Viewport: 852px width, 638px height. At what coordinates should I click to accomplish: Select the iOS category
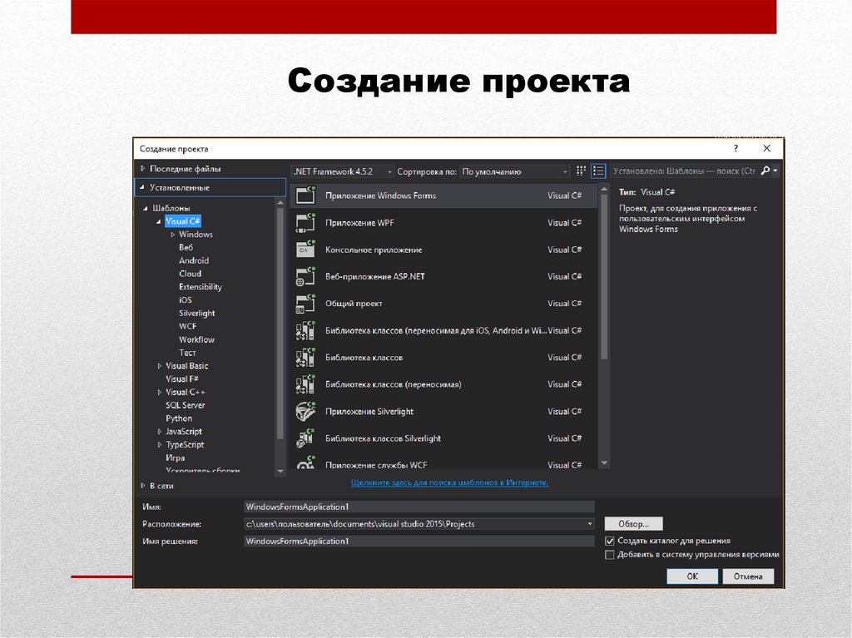click(x=186, y=300)
